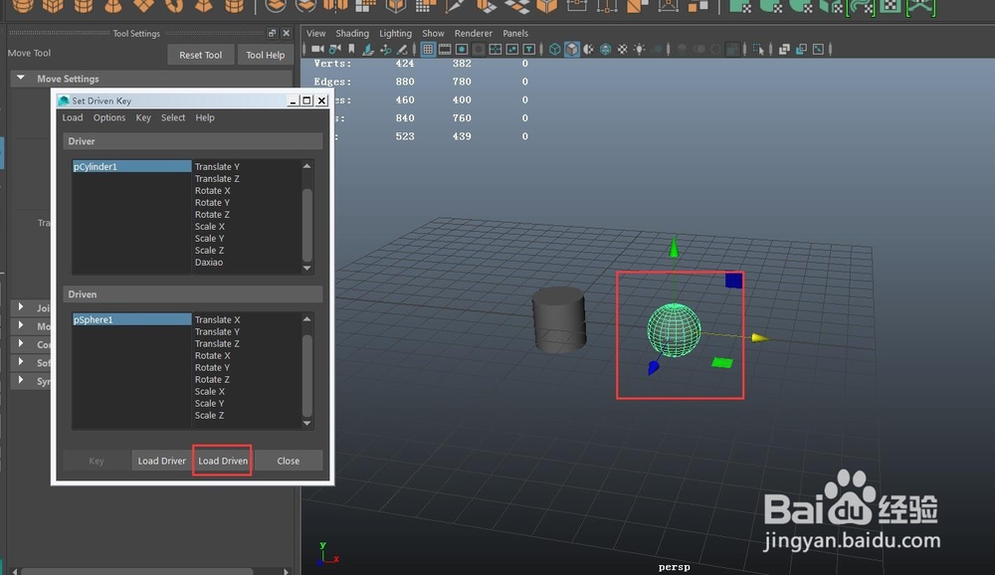Open the Key menu in Set Driven Key
Viewport: 995px width, 575px height.
[143, 117]
